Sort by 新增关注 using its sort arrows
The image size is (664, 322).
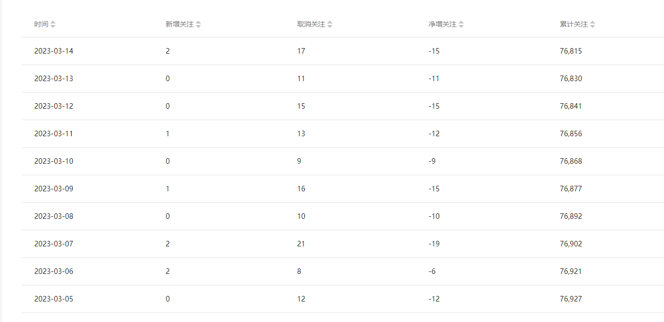198,25
